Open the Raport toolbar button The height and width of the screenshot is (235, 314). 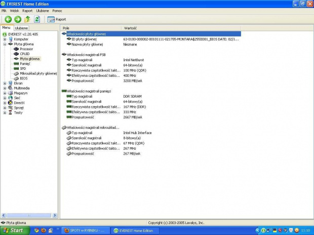click(57, 19)
